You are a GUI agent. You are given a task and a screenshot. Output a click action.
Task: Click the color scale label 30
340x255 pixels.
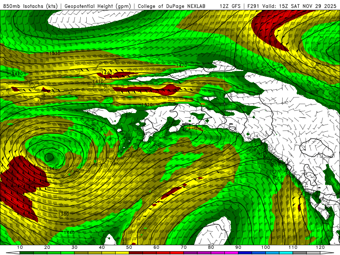pos(74,247)
